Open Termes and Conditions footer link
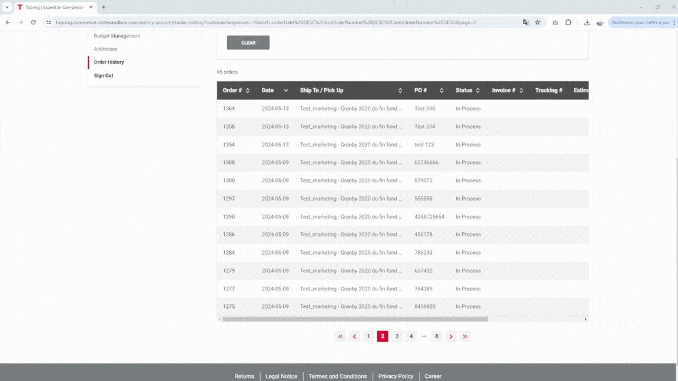Viewport: 678px width, 381px height. [x=338, y=376]
